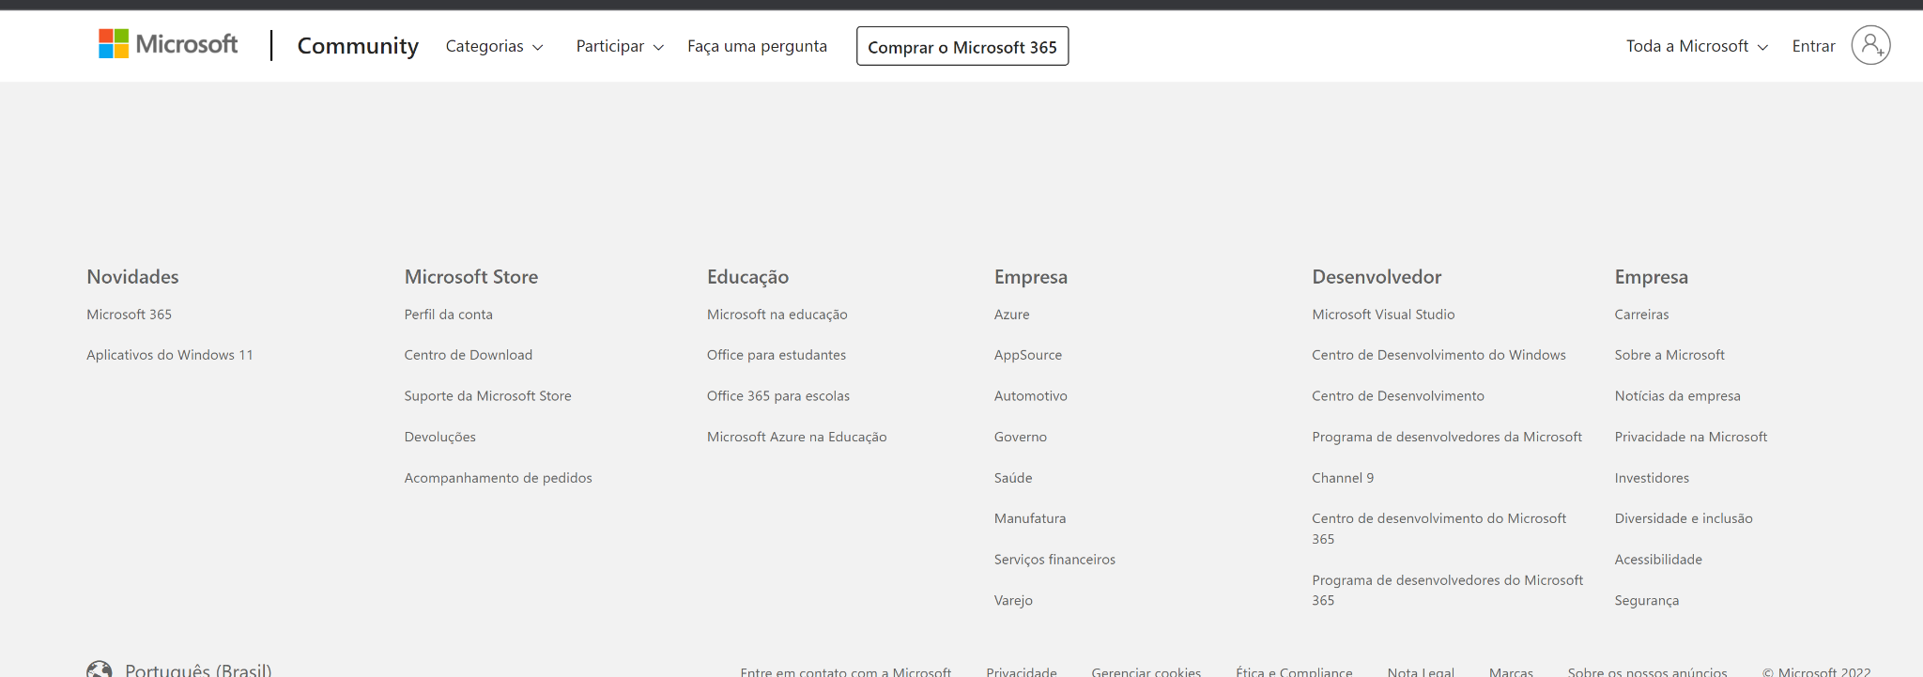Open the Saúde link

1013,478
